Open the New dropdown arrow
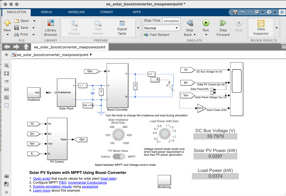 click(x=8, y=35)
